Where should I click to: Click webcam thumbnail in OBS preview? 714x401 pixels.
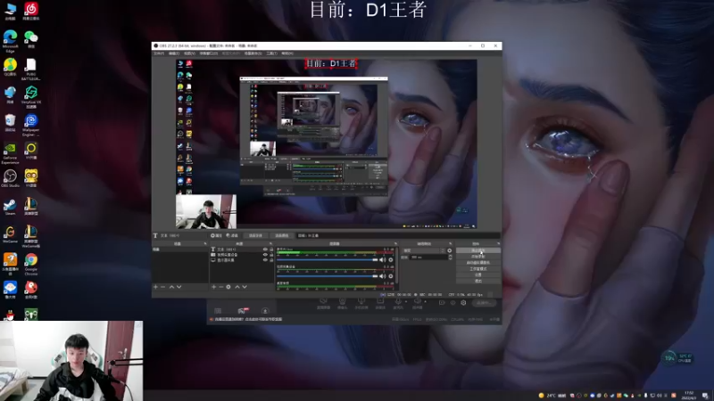(x=206, y=211)
